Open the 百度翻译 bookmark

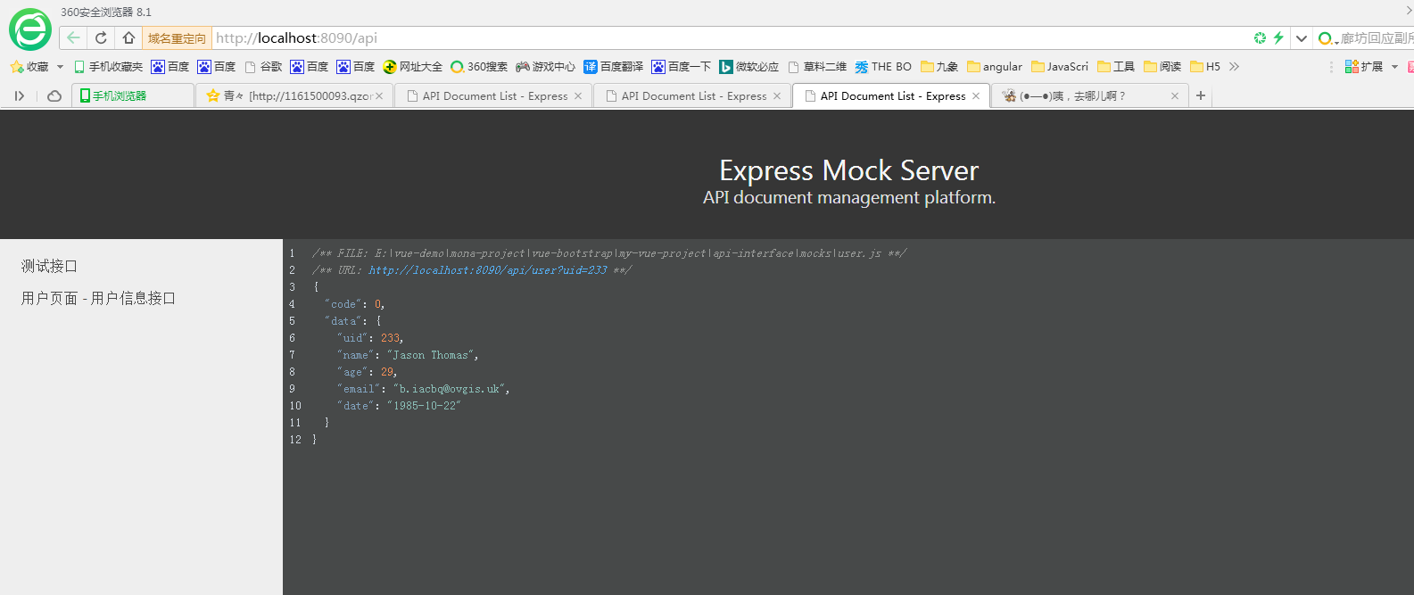[614, 67]
